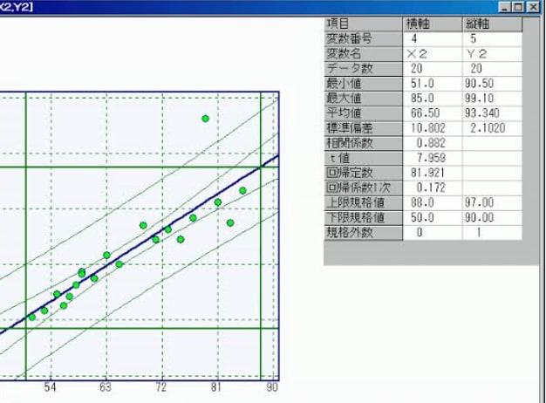Minimize the scatter plot window

click(505, 7)
